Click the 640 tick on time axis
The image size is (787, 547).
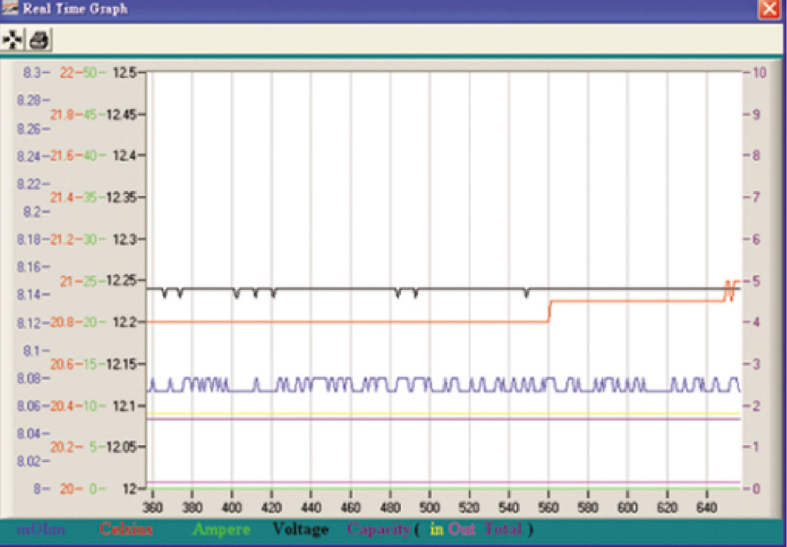[x=706, y=508]
